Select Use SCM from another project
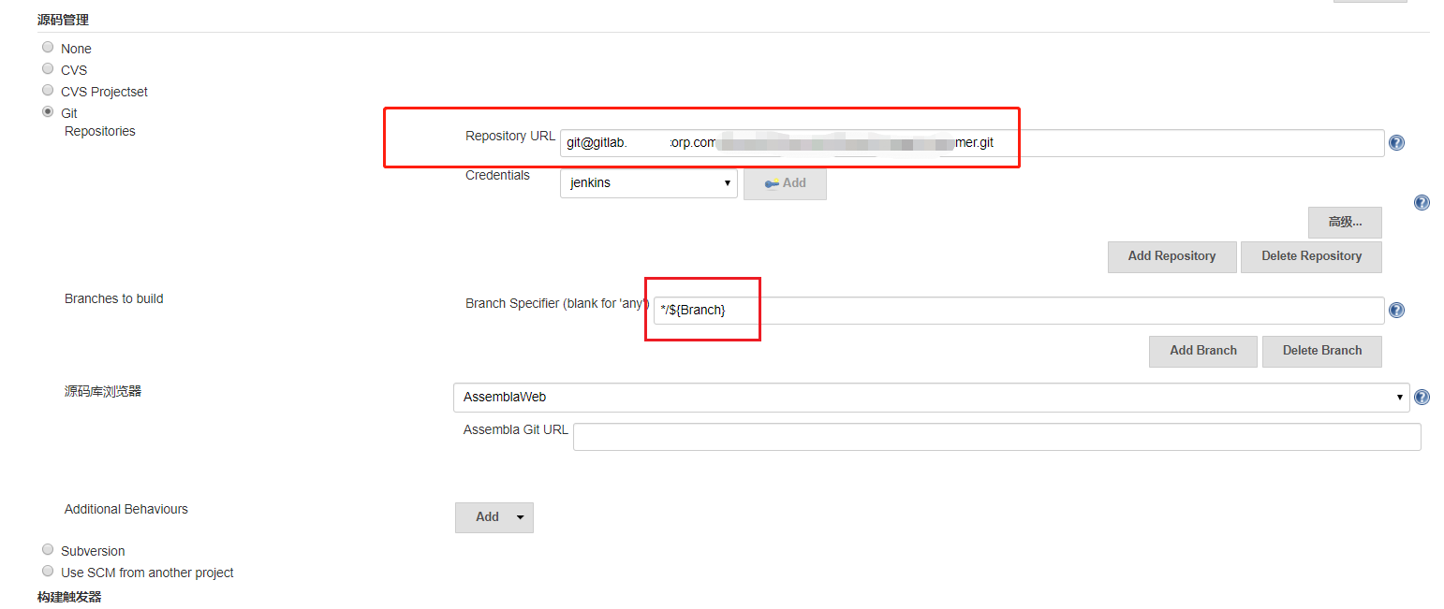The height and width of the screenshot is (609, 1444). (48, 571)
